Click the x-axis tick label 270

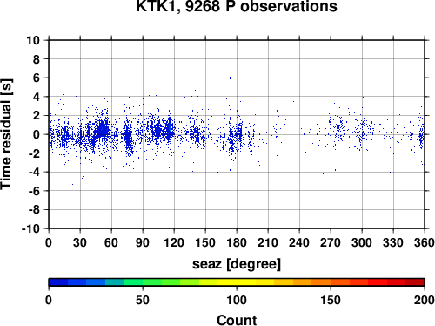pos(331,242)
